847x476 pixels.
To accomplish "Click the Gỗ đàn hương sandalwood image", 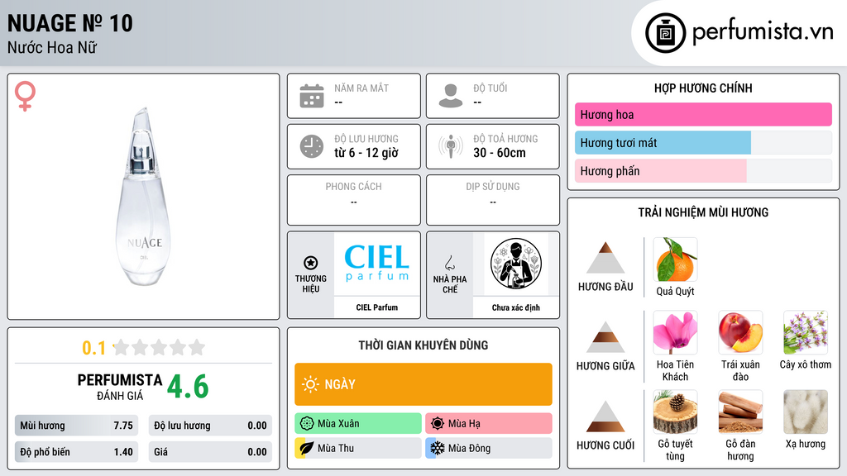I will tap(740, 412).
